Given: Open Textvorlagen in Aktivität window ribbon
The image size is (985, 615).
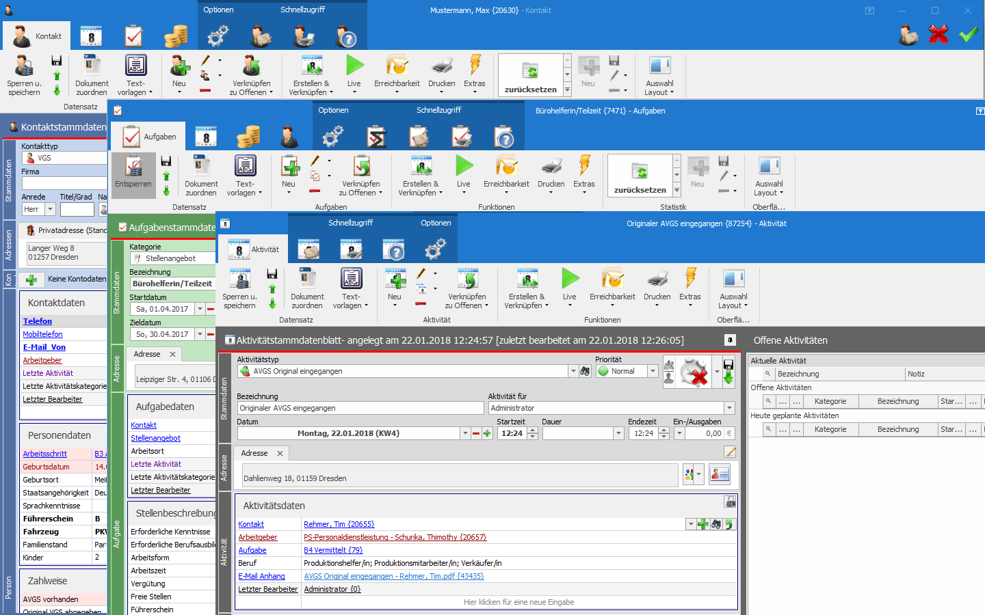Looking at the screenshot, I should [351, 288].
